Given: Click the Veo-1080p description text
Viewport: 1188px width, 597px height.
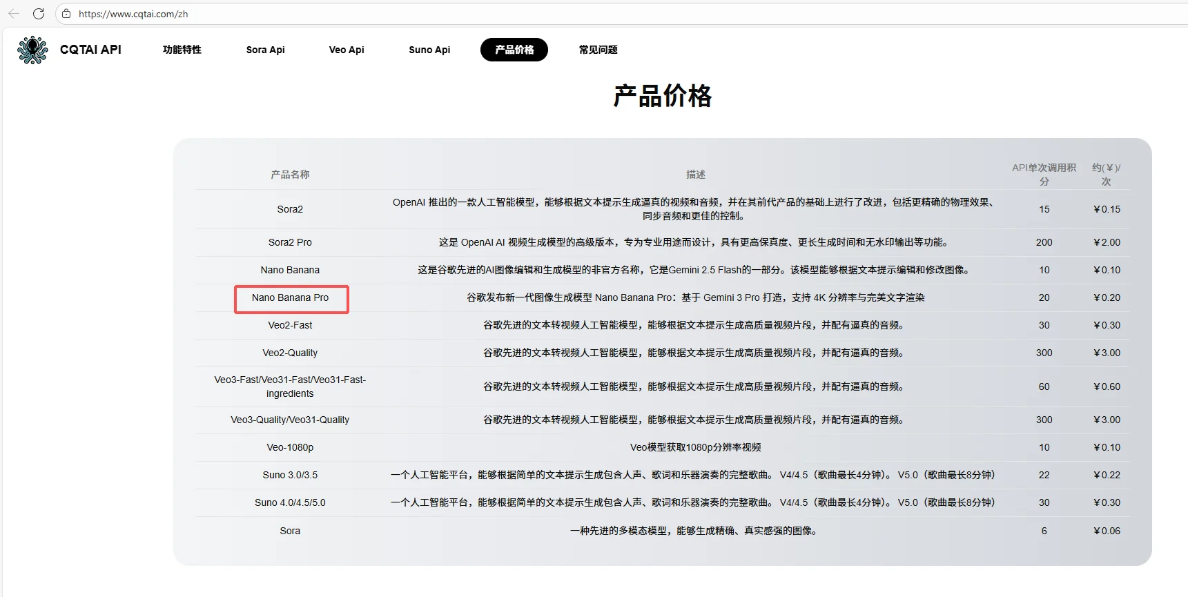Looking at the screenshot, I should [696, 447].
